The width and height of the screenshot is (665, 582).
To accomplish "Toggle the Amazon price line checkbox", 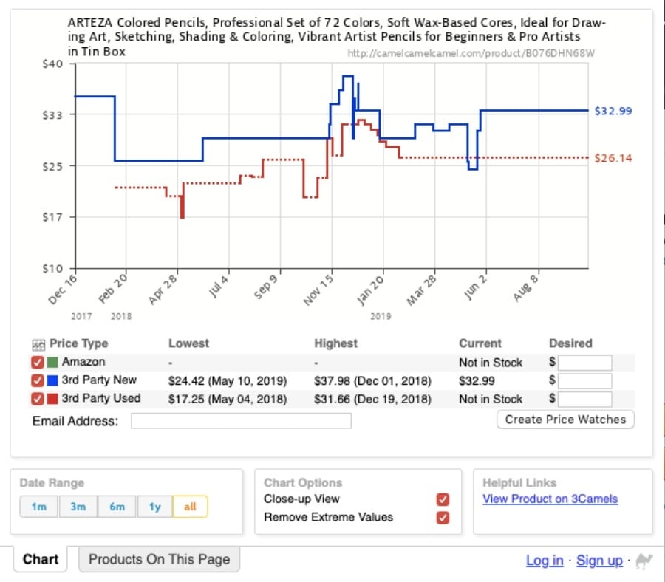I will (38, 362).
